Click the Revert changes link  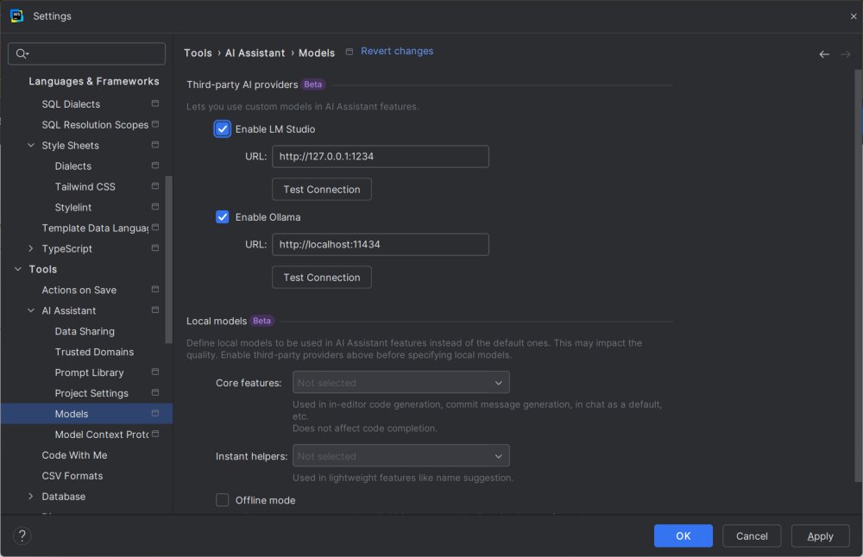397,52
